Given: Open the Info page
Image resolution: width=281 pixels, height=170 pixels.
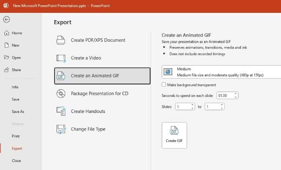Looking at the screenshot, I should [15, 87].
